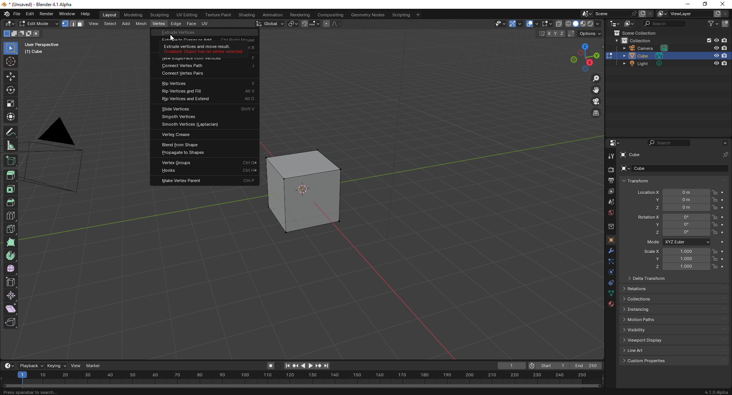Open the Edit Mode dropdown
The image size is (732, 395).
(x=39, y=24)
